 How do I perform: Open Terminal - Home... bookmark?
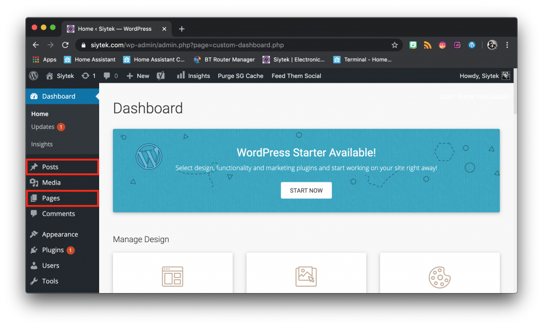(362, 59)
